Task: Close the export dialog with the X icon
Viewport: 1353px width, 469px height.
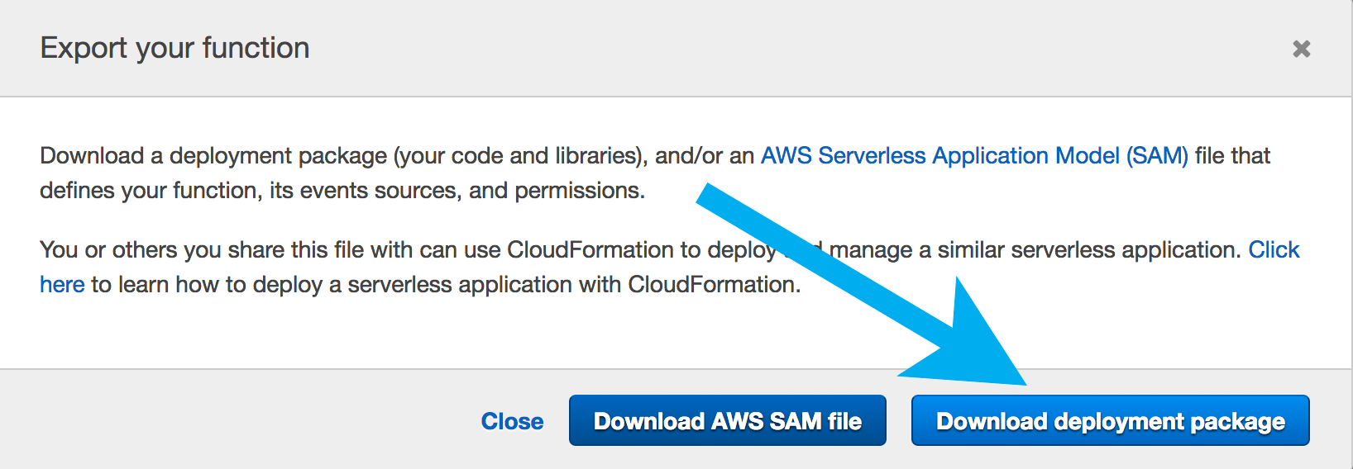Action: [1301, 50]
